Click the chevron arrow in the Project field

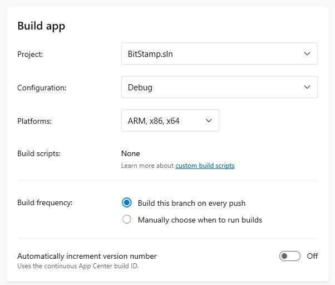click(307, 54)
